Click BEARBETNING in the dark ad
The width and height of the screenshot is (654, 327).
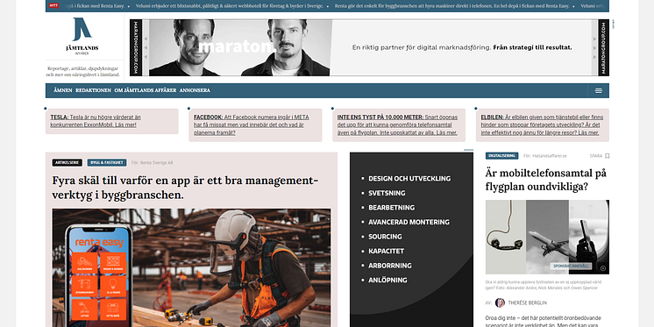(391, 207)
